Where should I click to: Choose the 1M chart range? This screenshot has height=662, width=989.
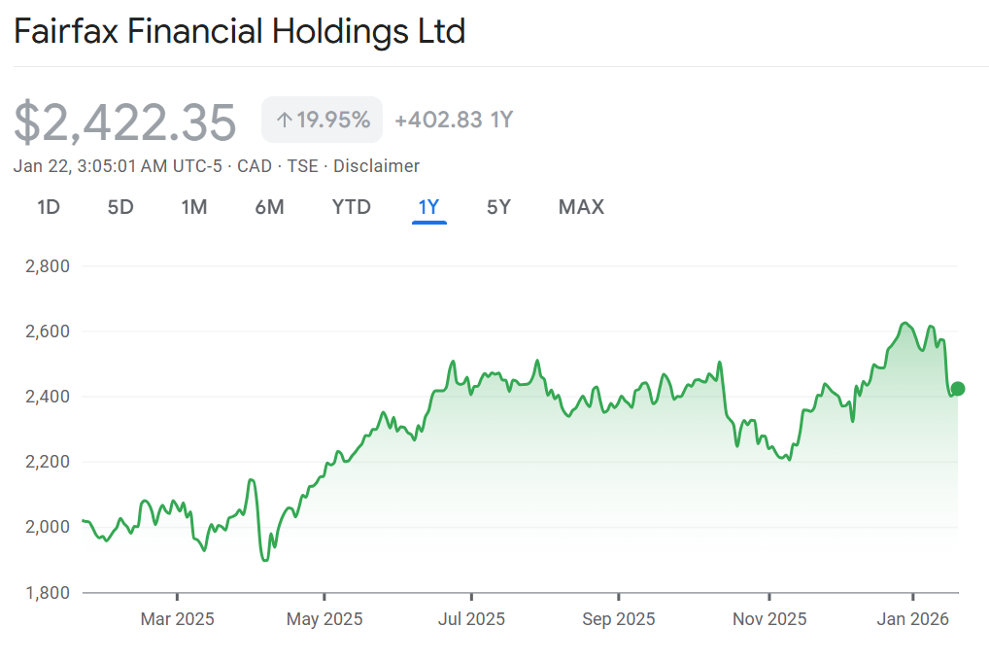pyautogui.click(x=194, y=207)
